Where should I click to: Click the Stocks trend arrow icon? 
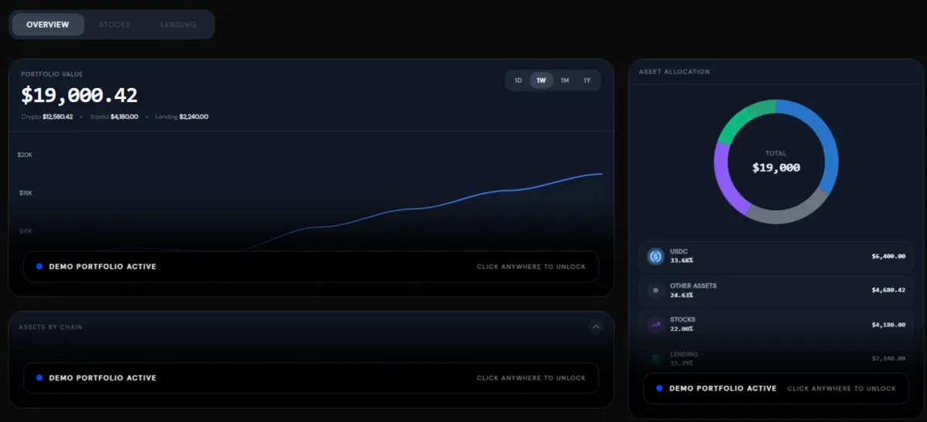(x=655, y=325)
